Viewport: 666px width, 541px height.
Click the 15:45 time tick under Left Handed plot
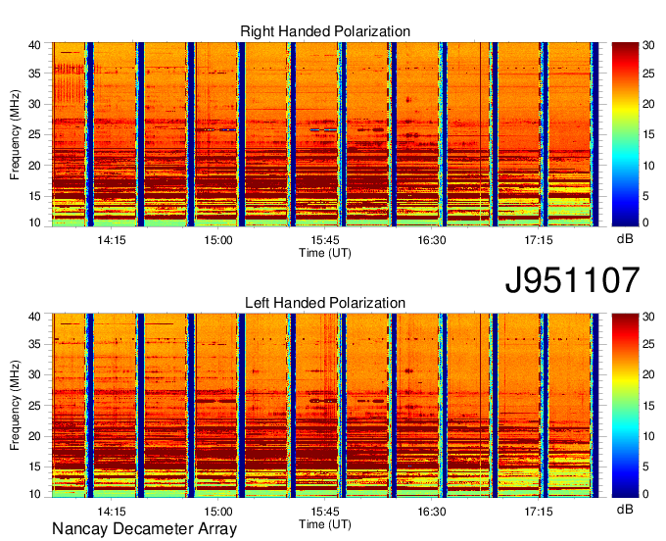click(325, 512)
